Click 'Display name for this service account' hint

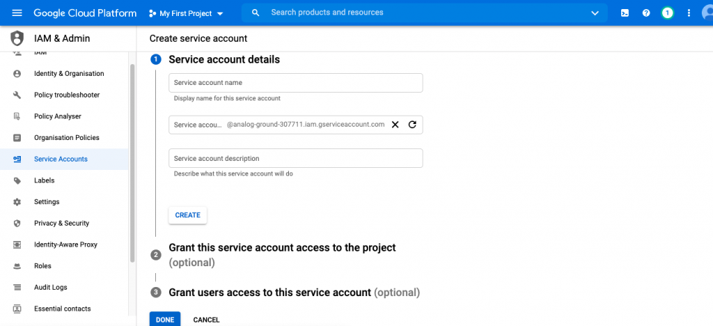coord(227,98)
